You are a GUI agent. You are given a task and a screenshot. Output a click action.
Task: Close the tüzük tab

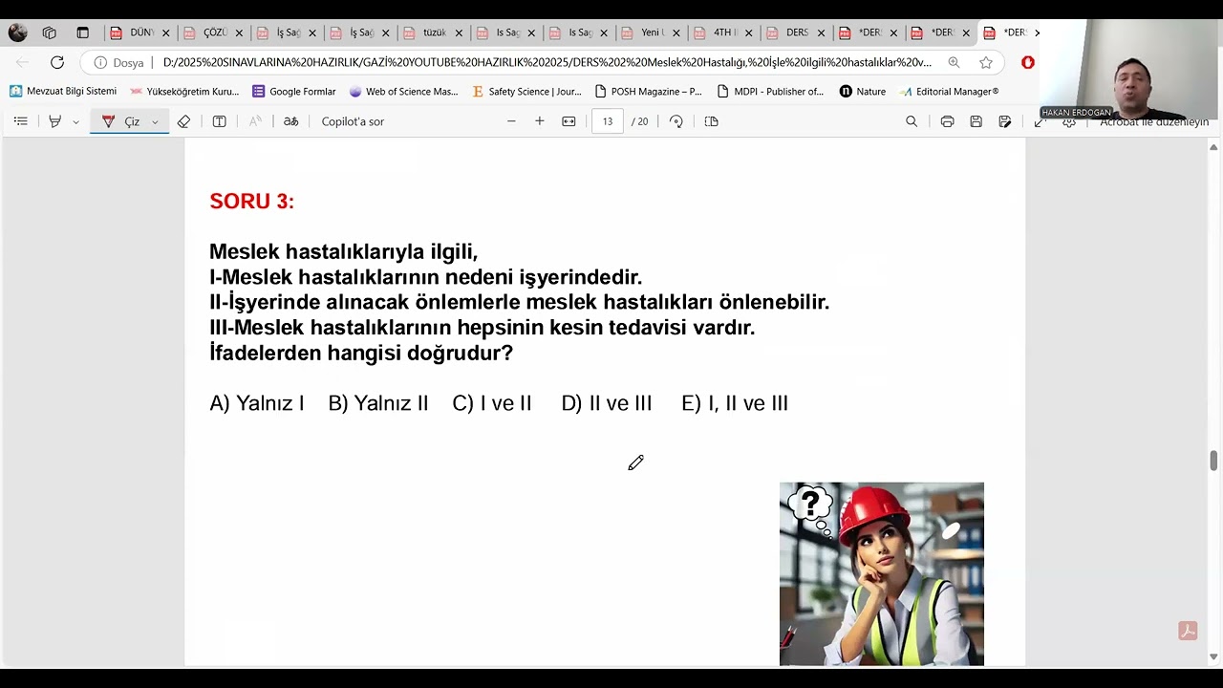(459, 32)
